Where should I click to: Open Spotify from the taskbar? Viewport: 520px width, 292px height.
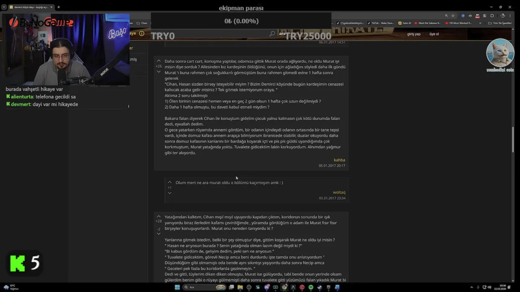pos(311,287)
